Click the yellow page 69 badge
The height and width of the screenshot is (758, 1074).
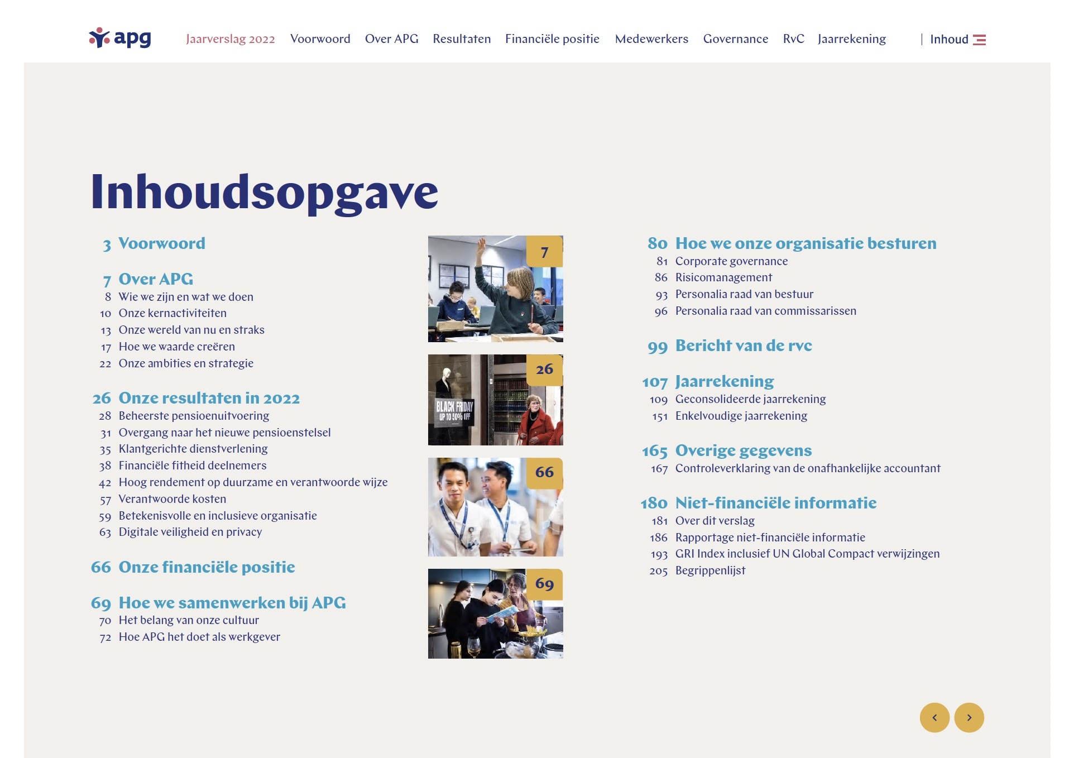[x=544, y=584]
